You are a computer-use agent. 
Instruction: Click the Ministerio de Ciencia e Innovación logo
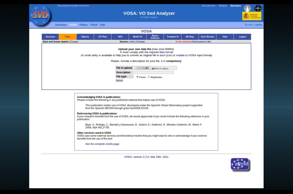coord(252,16)
